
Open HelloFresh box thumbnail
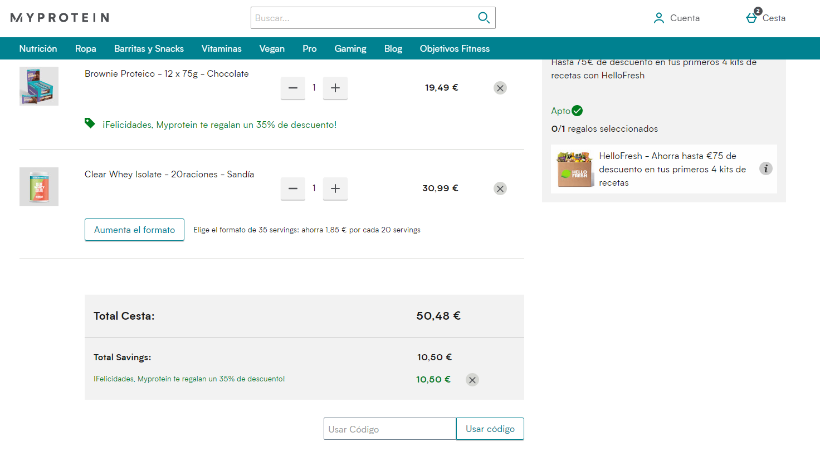575,169
